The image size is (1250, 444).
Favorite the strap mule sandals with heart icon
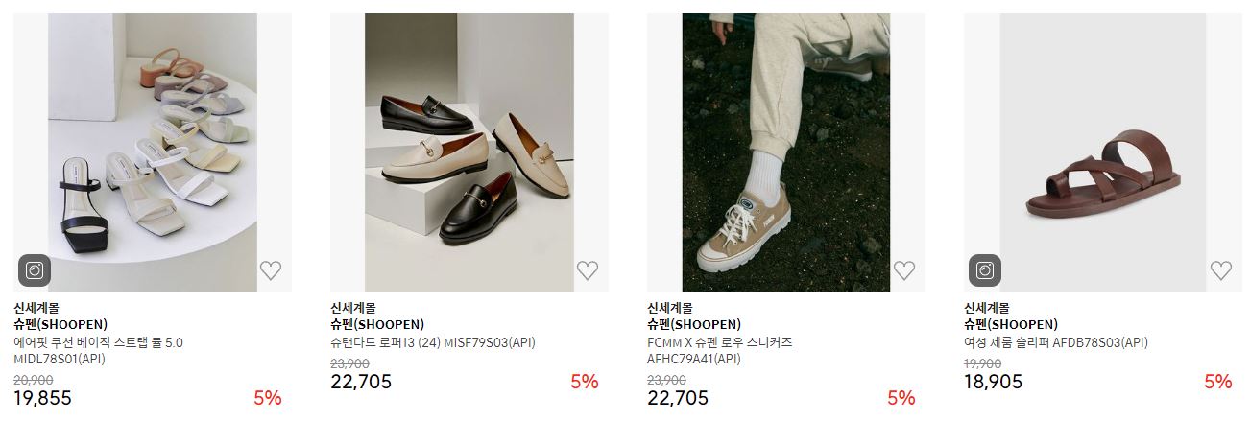271,270
